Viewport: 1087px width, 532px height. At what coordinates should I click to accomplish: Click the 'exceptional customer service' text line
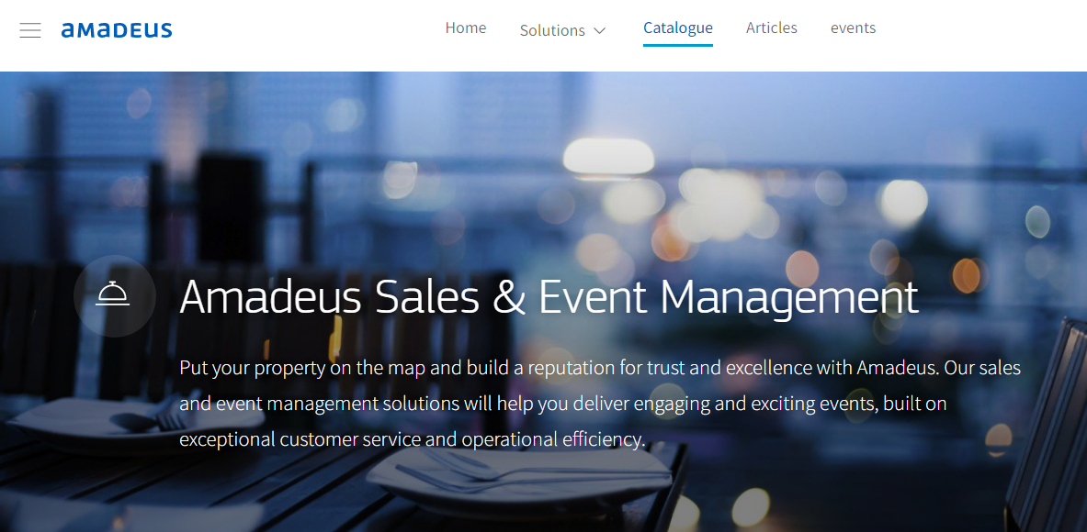pos(413,439)
